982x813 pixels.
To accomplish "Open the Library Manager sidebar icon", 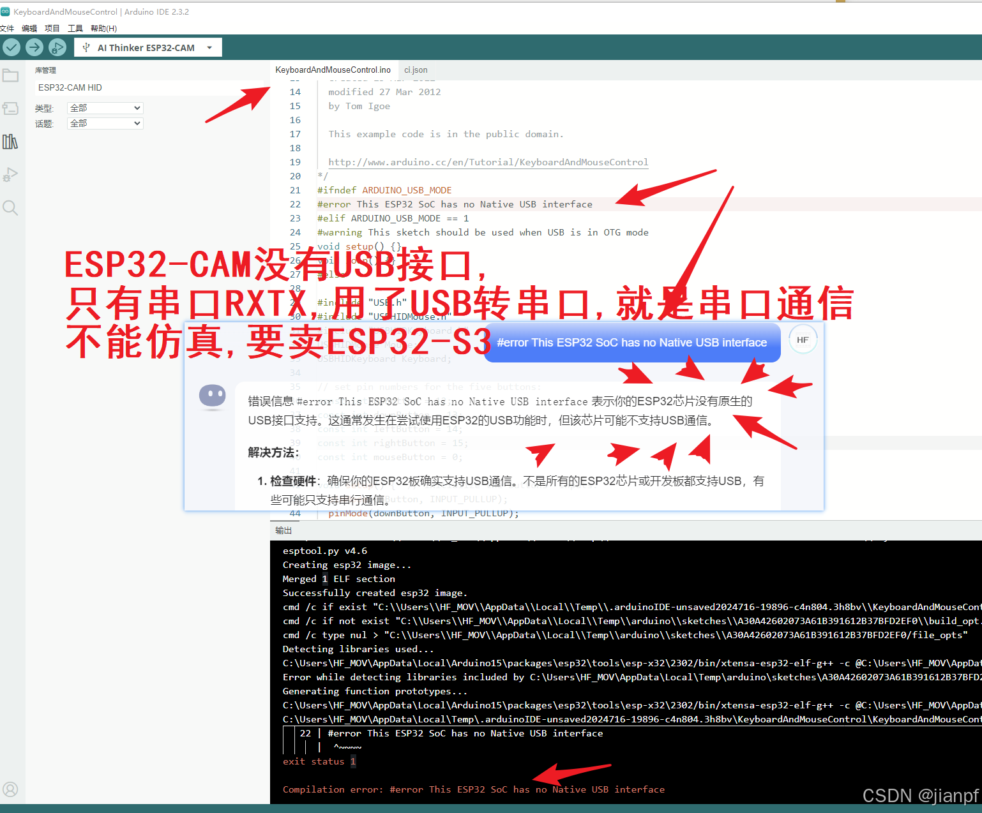I will (10, 142).
